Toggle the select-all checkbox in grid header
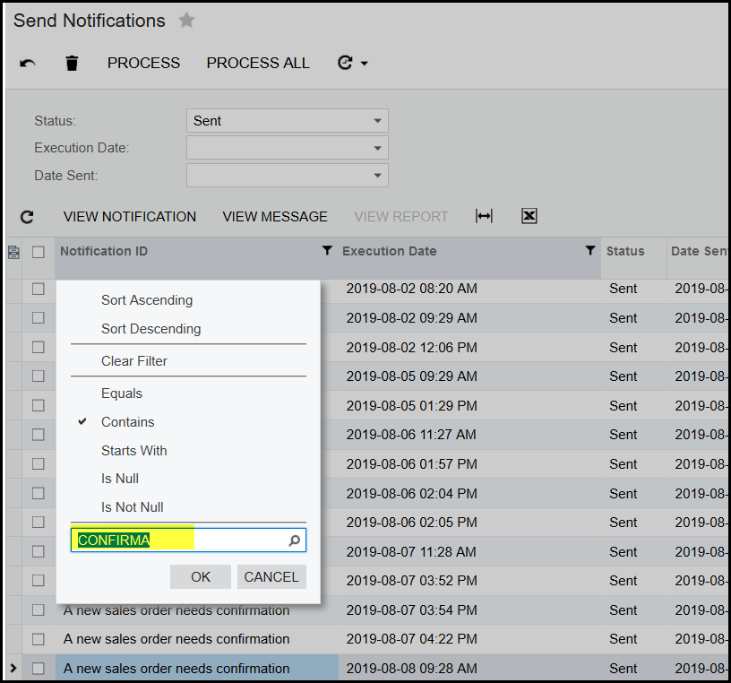 tap(39, 252)
